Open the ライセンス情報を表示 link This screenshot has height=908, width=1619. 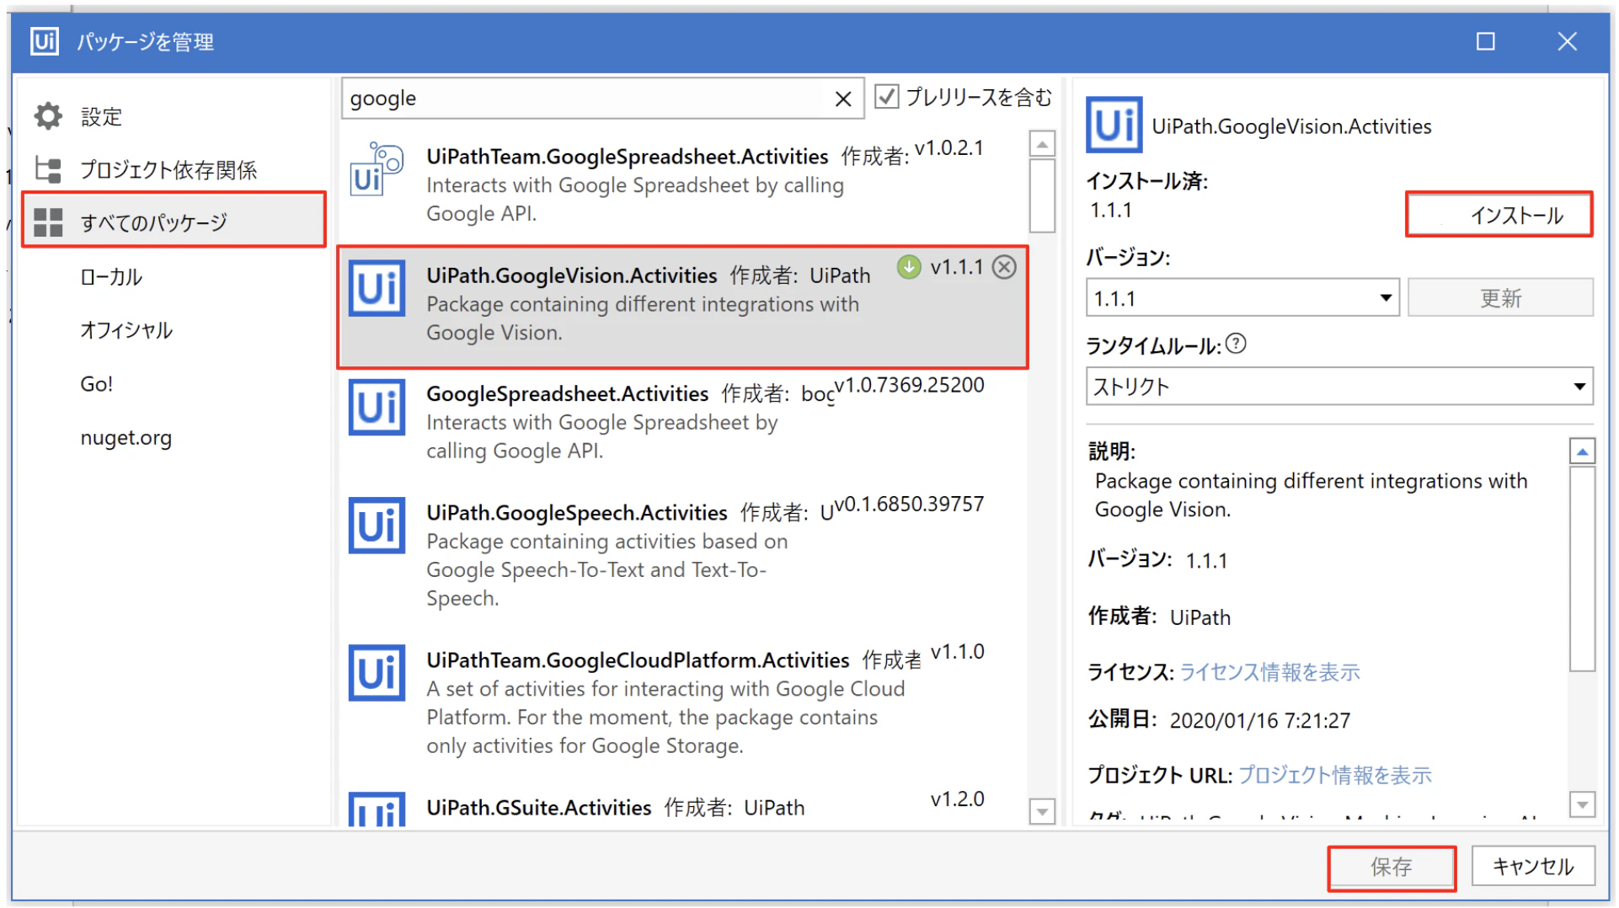(1270, 672)
